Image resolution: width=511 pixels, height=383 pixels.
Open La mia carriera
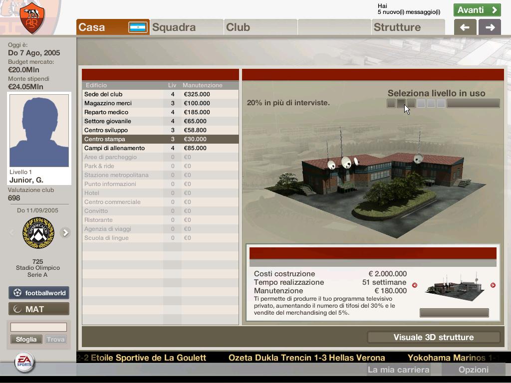click(399, 370)
